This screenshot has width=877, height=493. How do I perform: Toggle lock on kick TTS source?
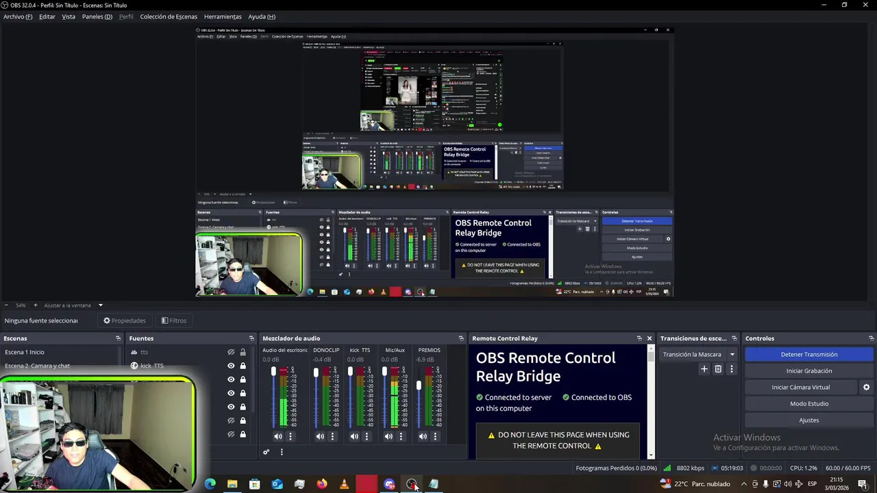click(x=243, y=366)
